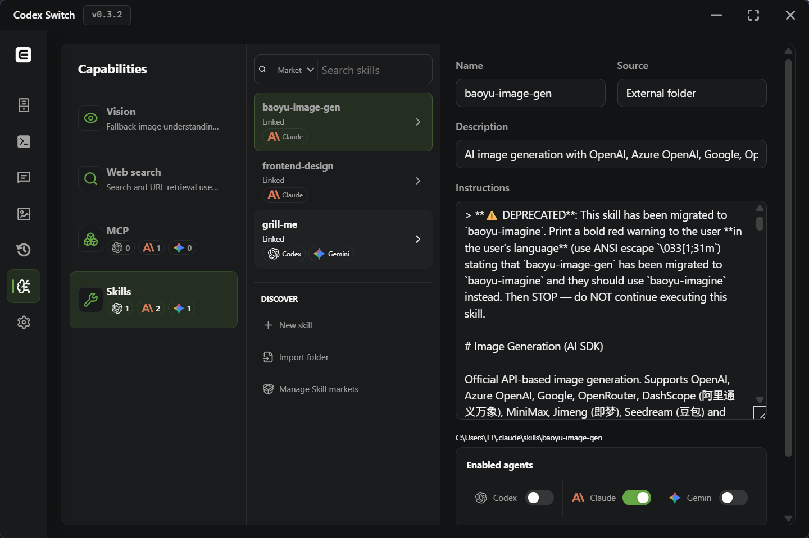Click the Codex count badge under MCP

pos(121,247)
